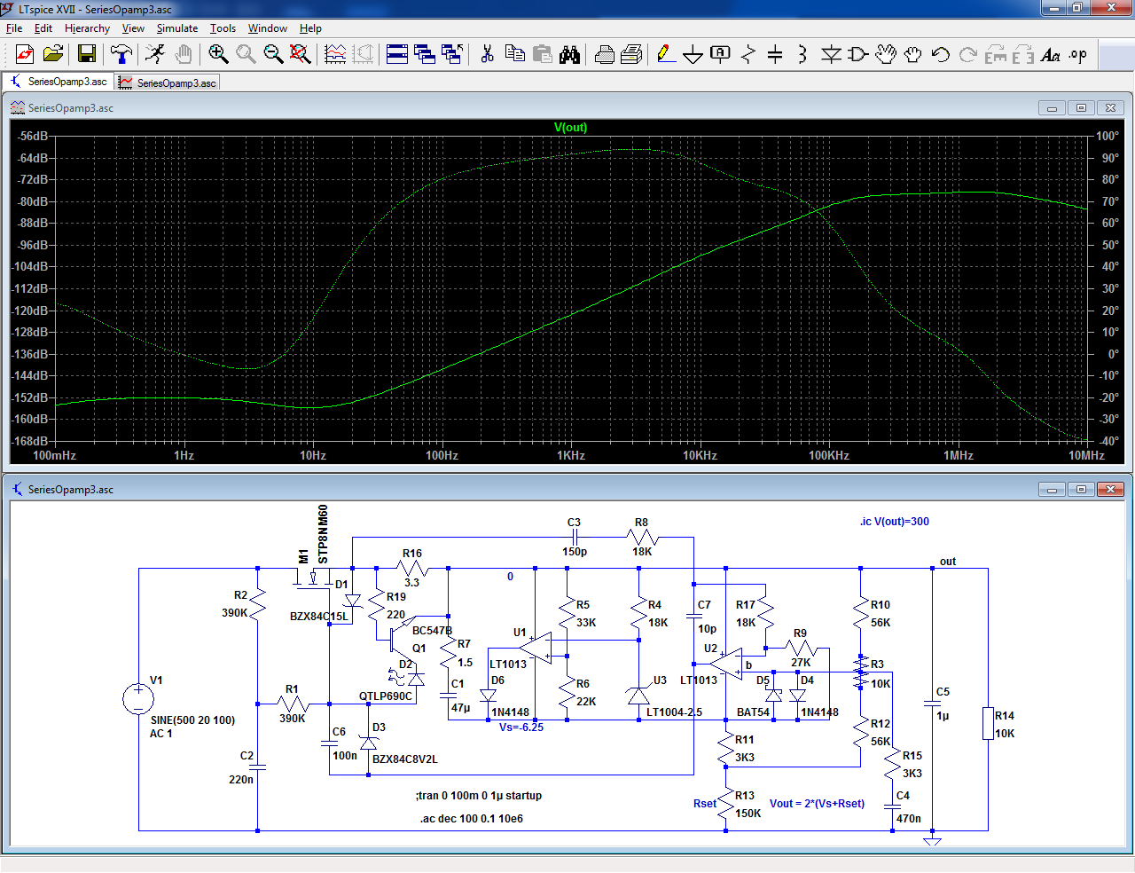Select the Resistor component icon

[x=748, y=54]
